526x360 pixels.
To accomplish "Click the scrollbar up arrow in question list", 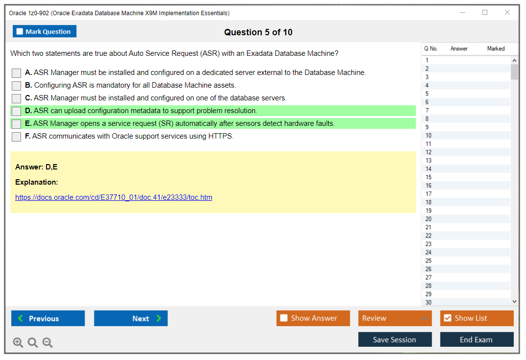I will pos(514,60).
